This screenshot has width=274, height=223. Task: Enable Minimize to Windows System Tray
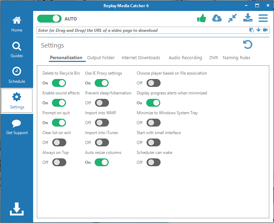point(153,123)
